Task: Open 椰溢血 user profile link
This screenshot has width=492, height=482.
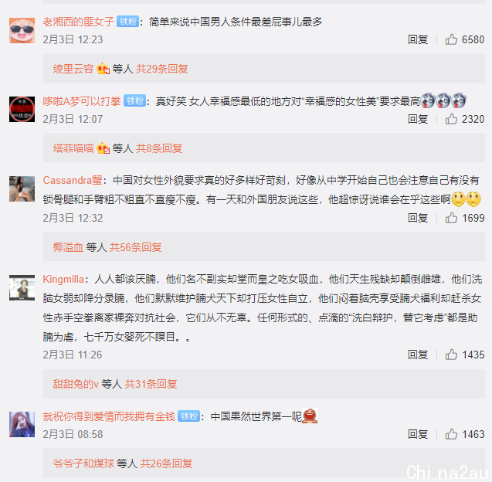Action: (x=68, y=247)
